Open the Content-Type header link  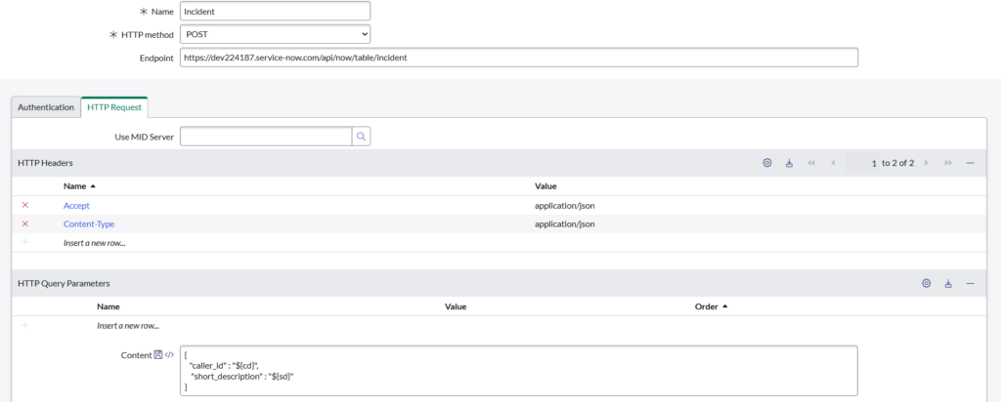point(89,223)
